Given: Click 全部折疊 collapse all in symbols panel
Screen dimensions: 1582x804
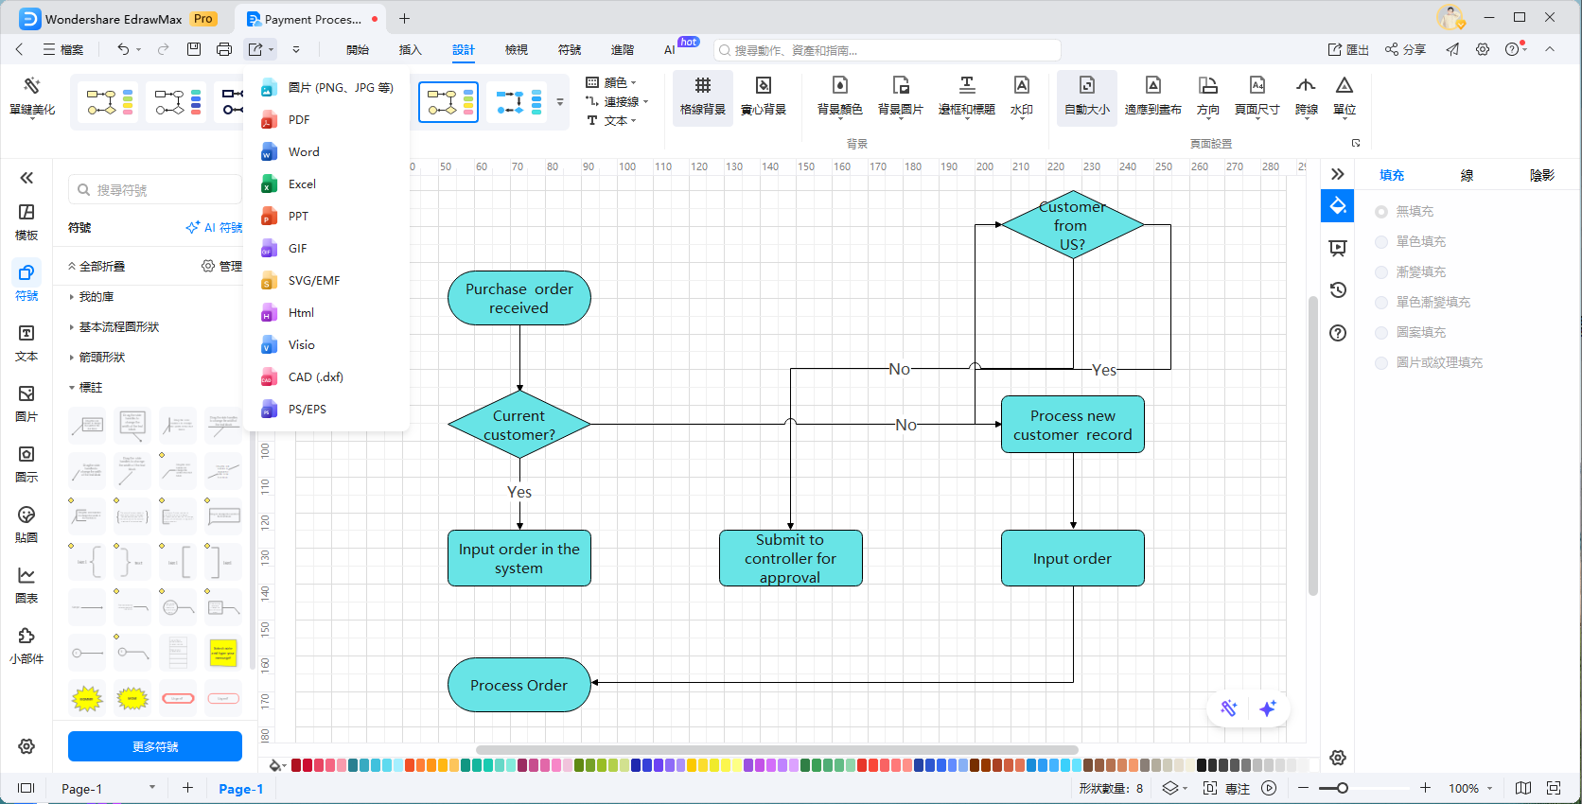Looking at the screenshot, I should [x=97, y=267].
